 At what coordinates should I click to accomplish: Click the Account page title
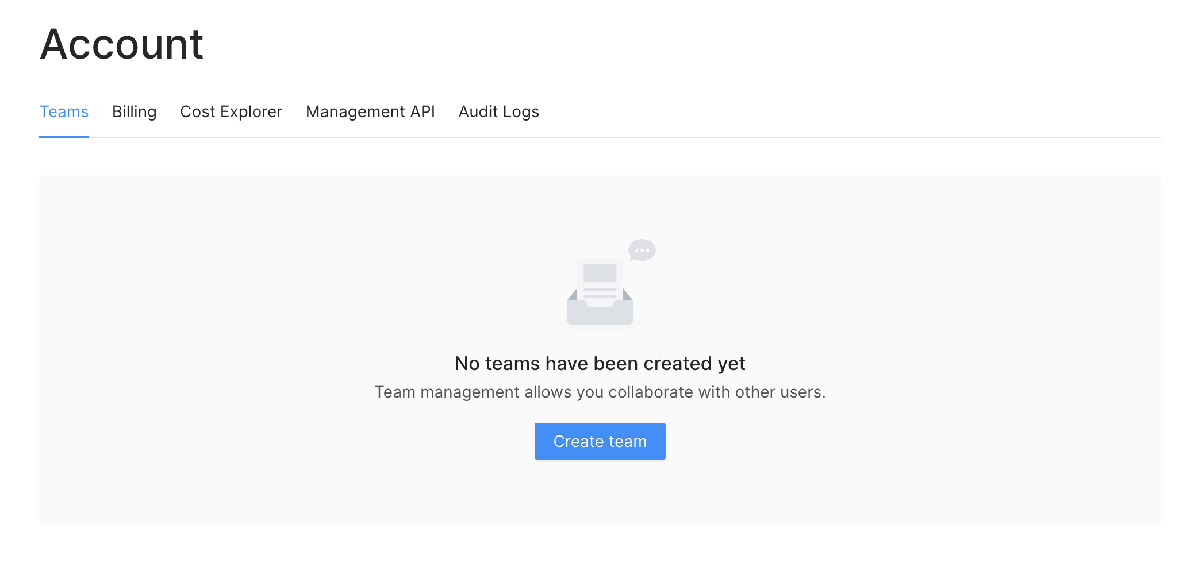pos(121,44)
